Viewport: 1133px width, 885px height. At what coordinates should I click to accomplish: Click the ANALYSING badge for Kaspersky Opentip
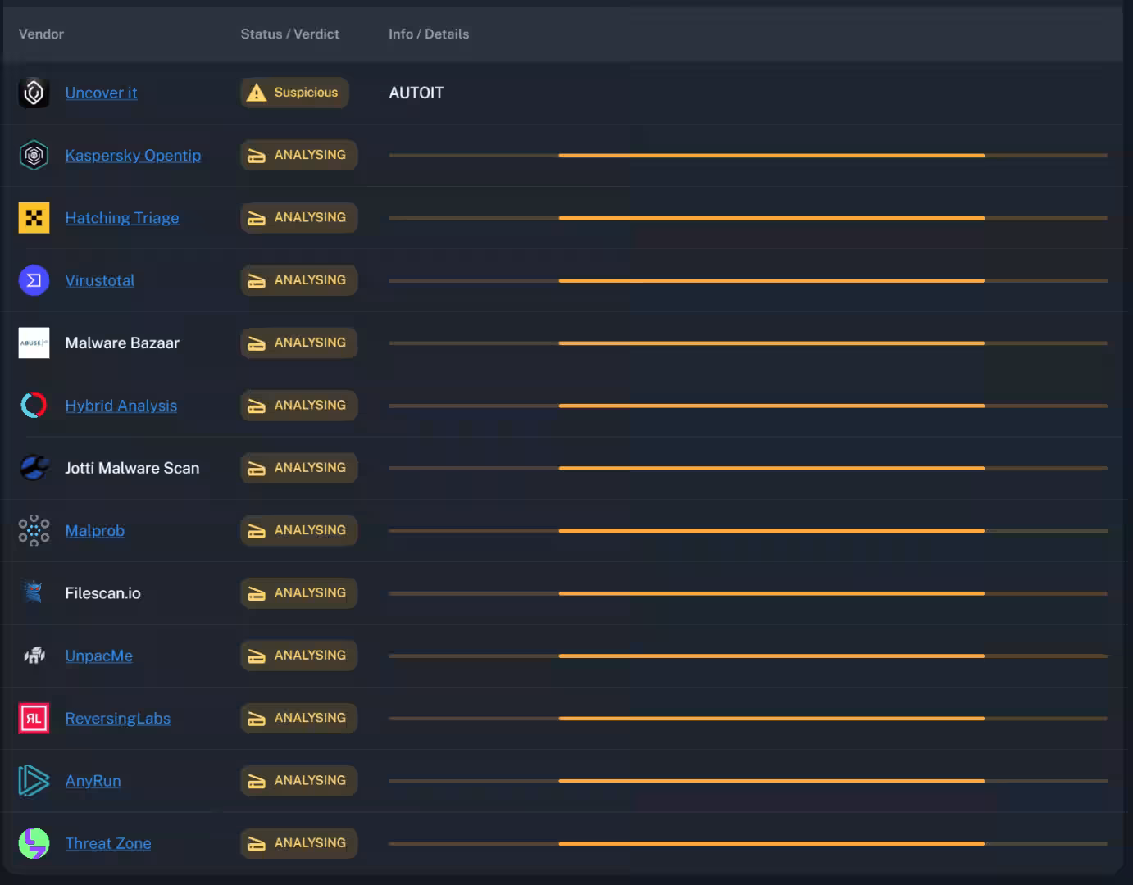298,155
